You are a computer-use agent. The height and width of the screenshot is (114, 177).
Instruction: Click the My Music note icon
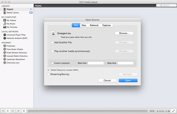(5, 24)
